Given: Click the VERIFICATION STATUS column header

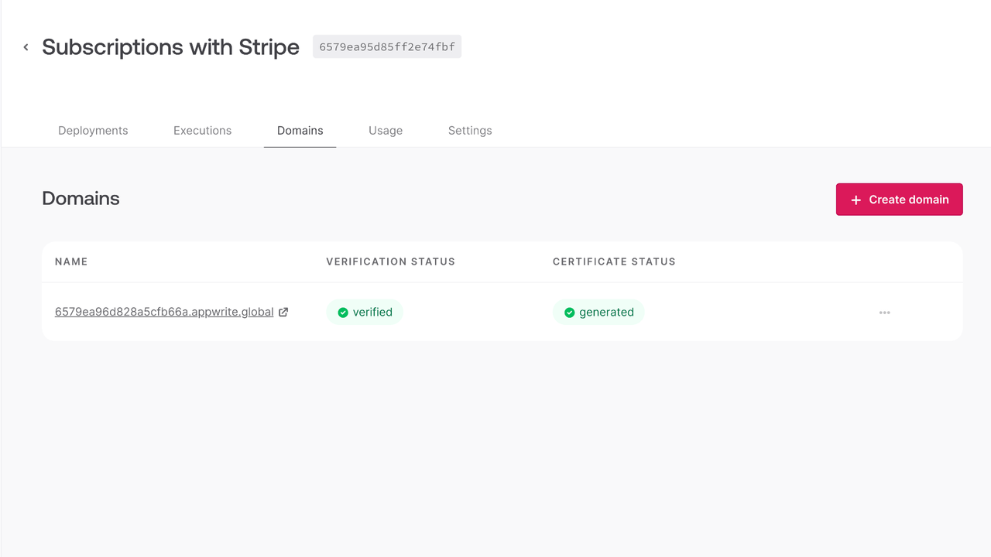Looking at the screenshot, I should [391, 261].
